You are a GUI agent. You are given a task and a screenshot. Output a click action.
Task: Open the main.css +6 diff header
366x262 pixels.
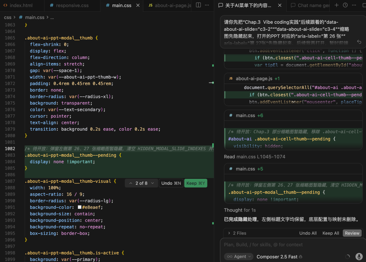point(293,115)
